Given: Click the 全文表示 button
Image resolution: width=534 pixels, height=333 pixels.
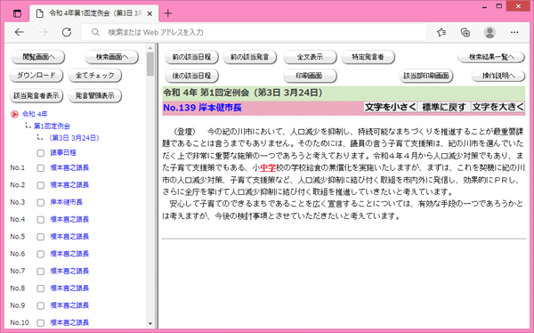Looking at the screenshot, I should [310, 57].
